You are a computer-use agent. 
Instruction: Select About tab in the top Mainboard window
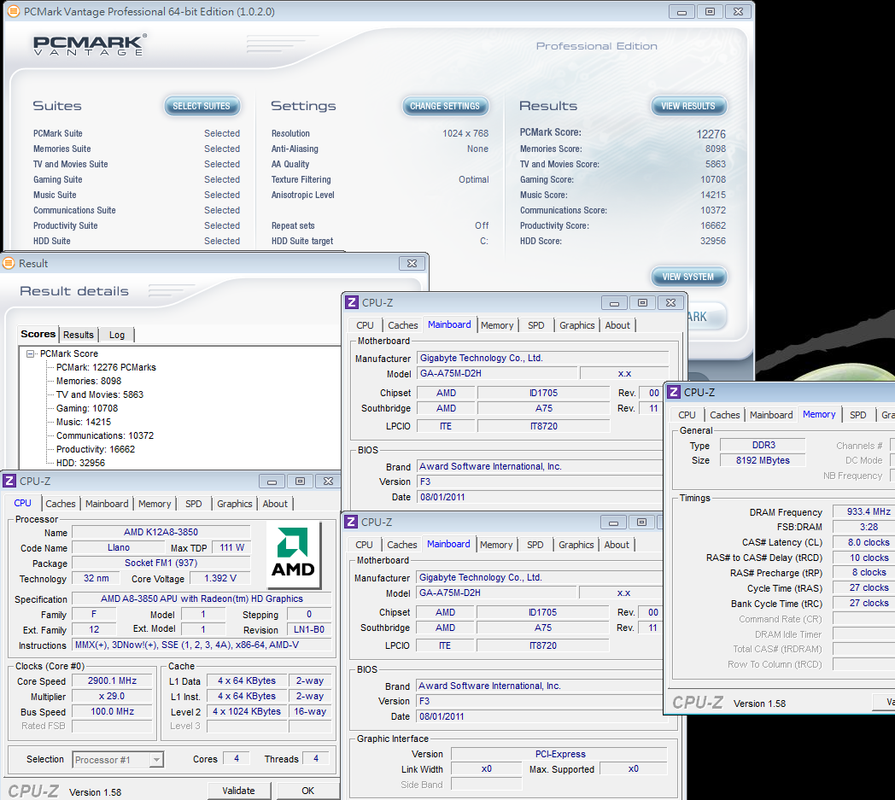pyautogui.click(x=617, y=325)
